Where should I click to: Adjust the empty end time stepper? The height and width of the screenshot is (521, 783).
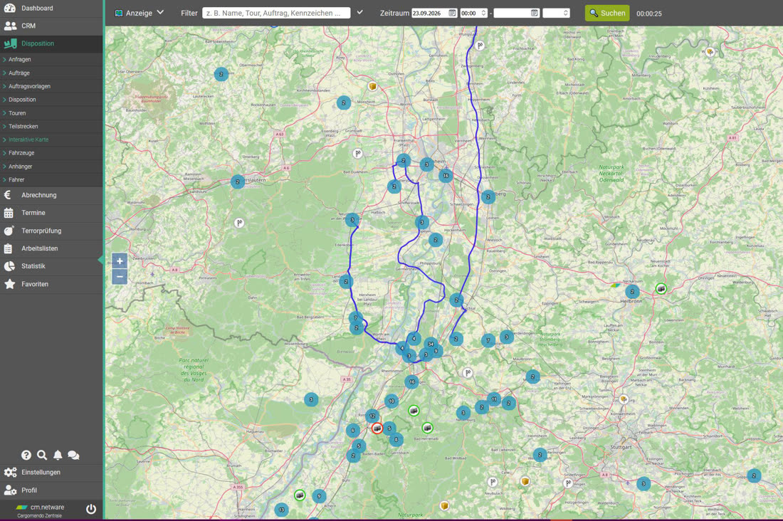(x=566, y=13)
